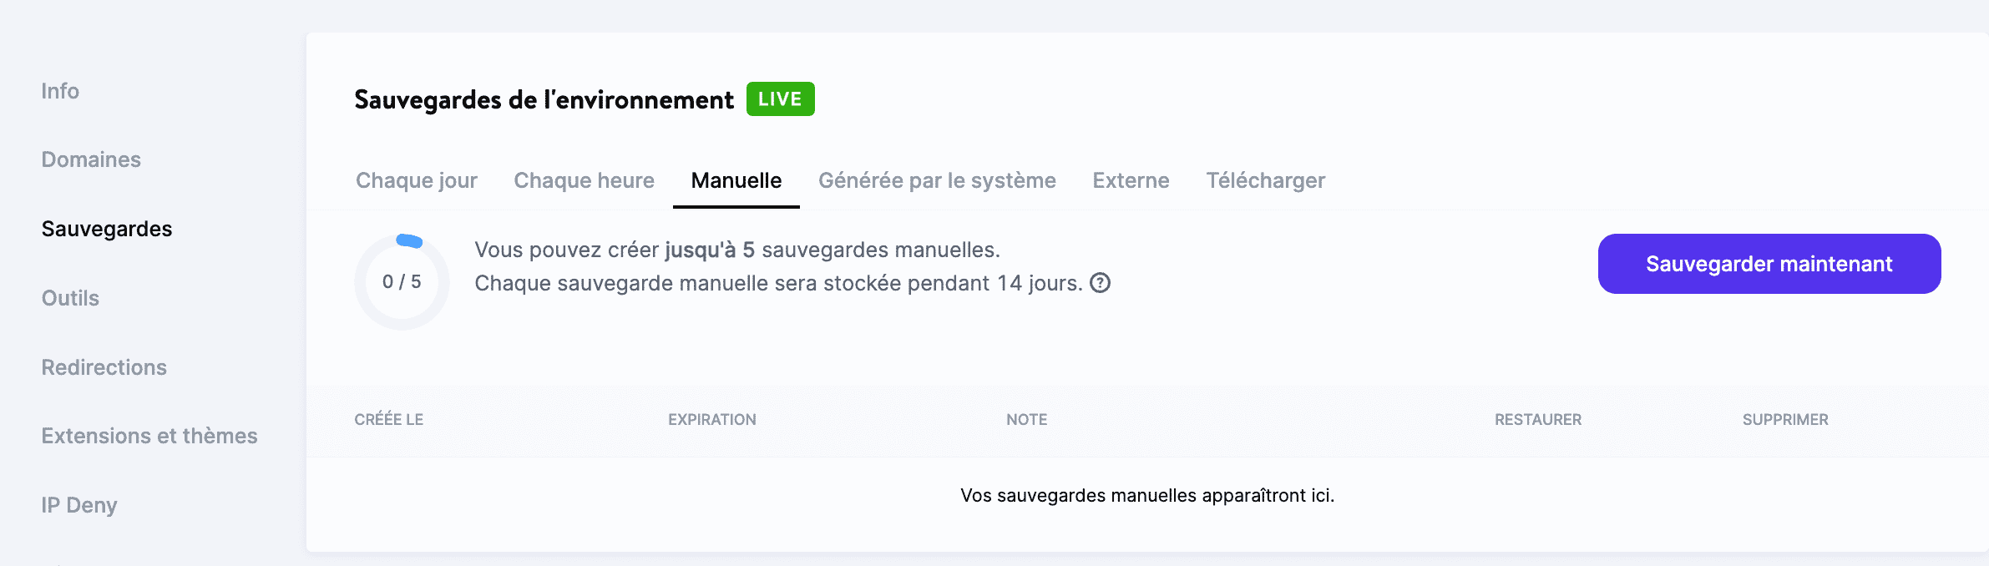The image size is (1989, 566).
Task: Switch to the Chaque jour tab
Action: point(417,180)
